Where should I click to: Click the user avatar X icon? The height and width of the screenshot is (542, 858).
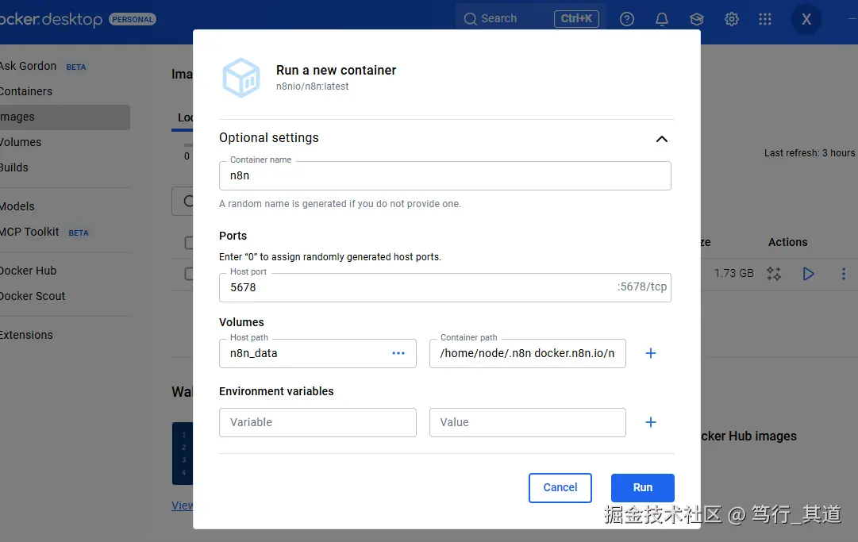coord(806,19)
